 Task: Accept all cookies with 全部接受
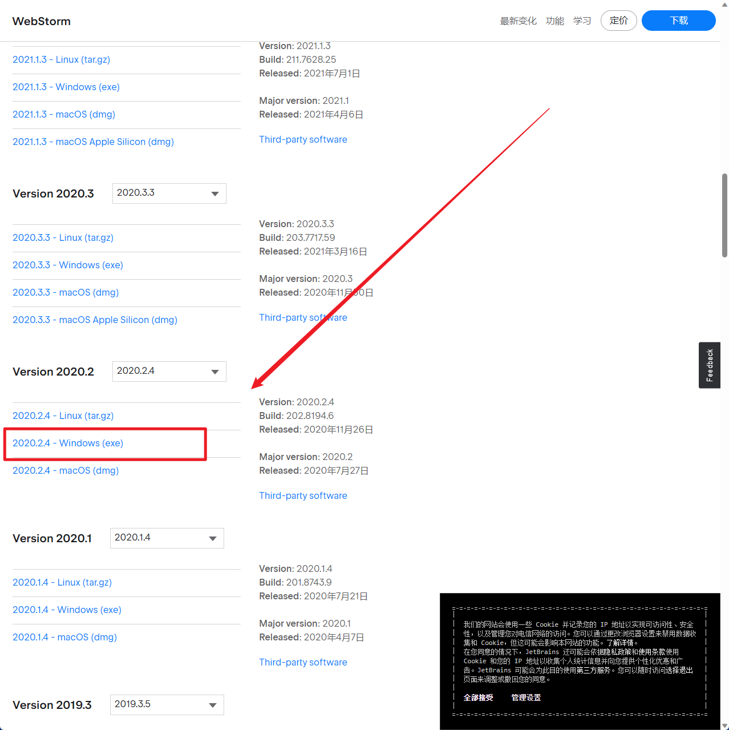pos(478,697)
